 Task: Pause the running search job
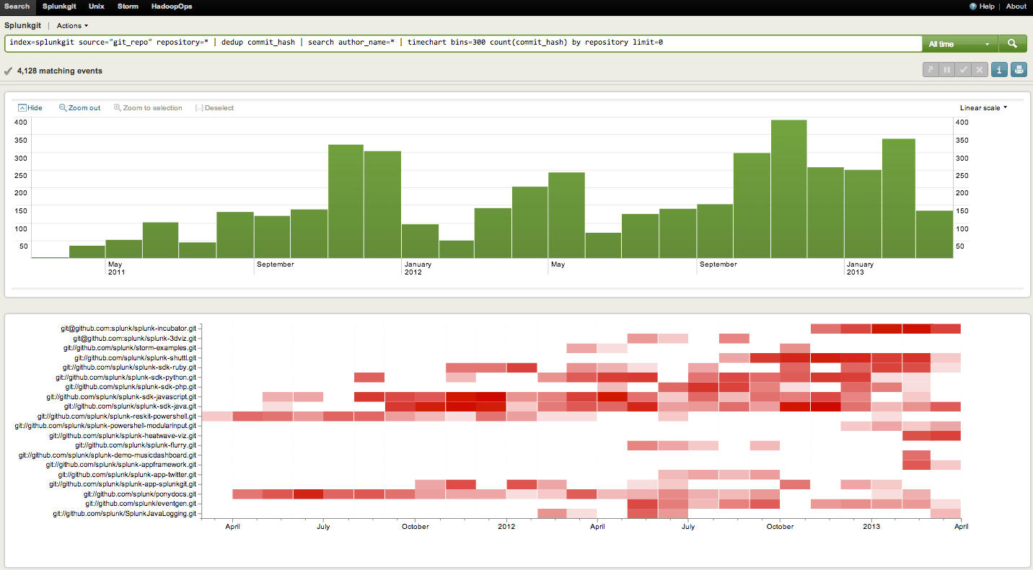click(x=946, y=69)
